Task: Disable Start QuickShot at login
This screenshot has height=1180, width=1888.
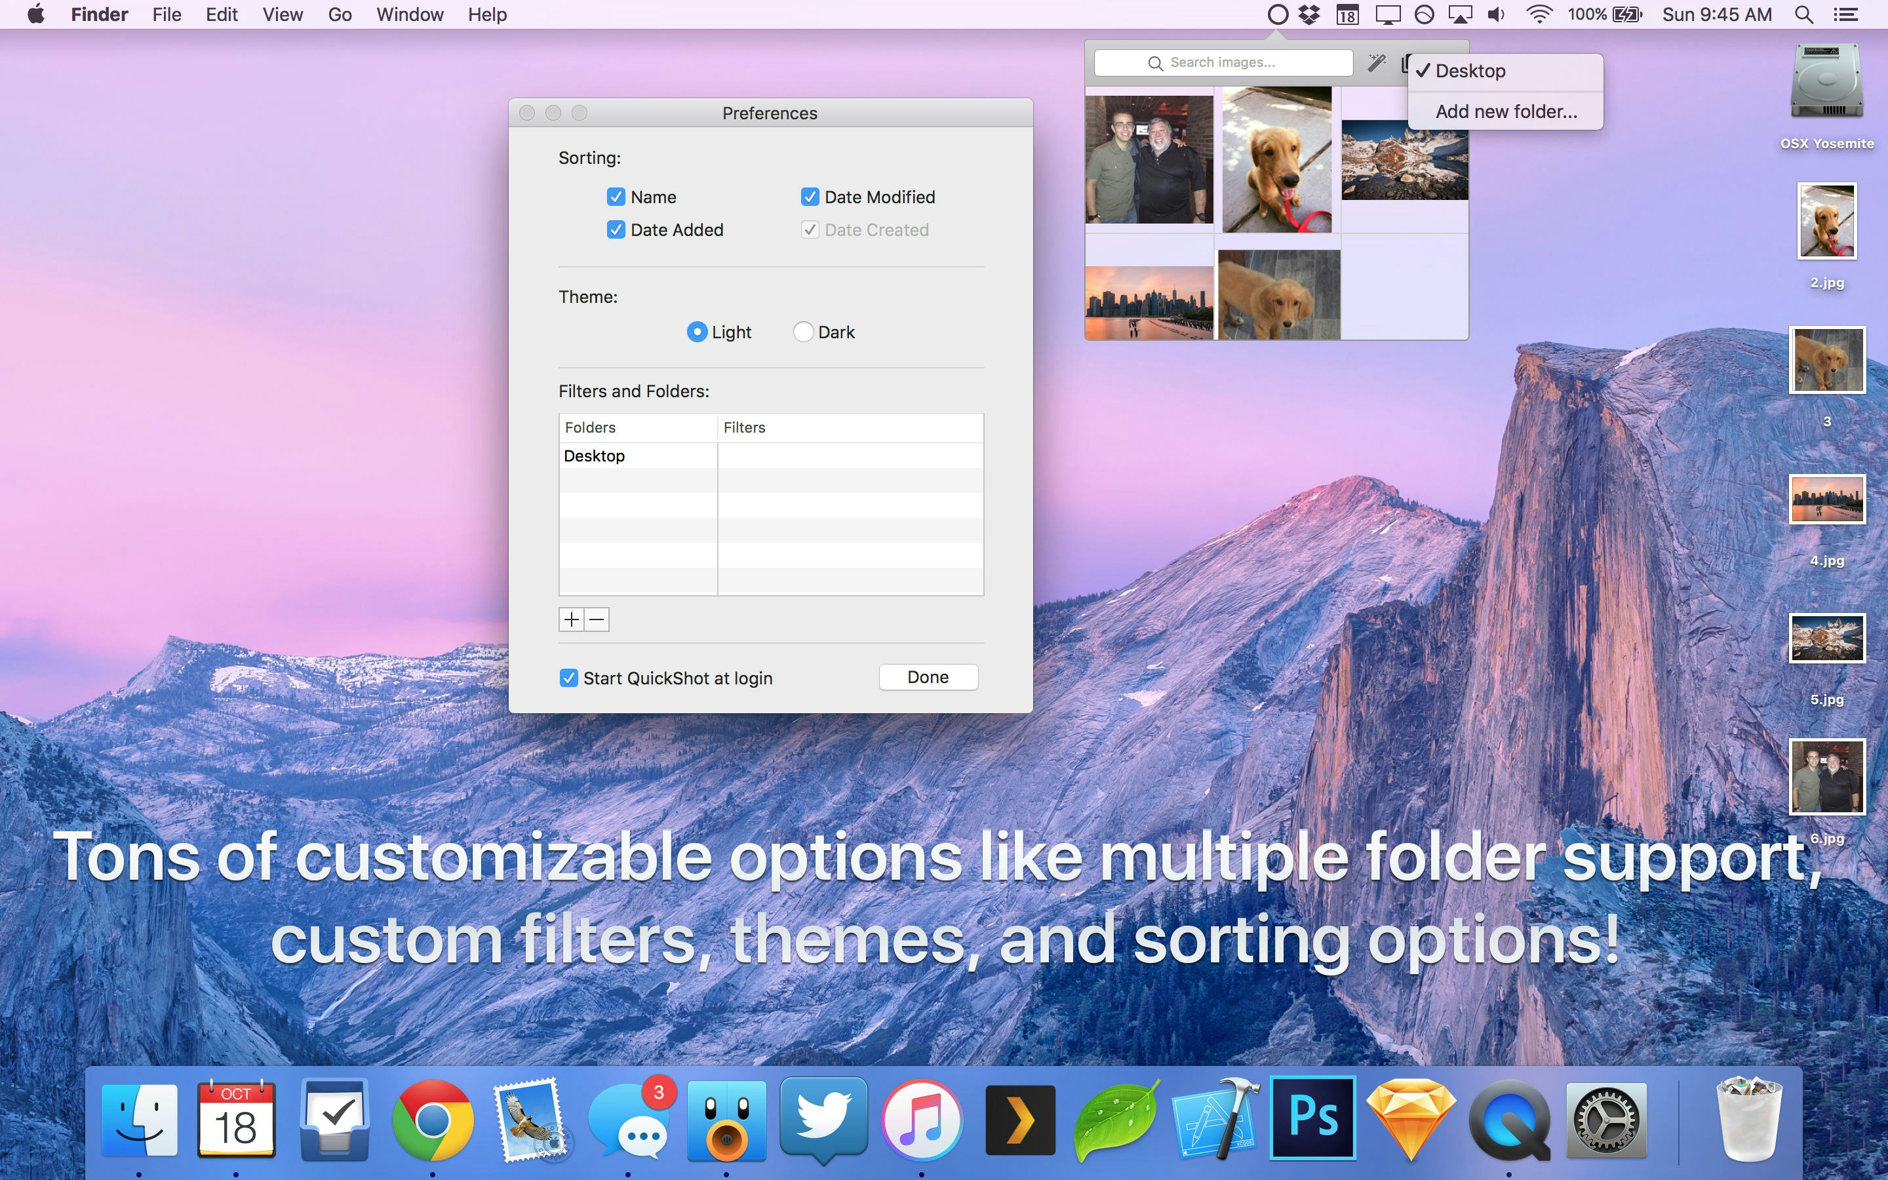Action: pyautogui.click(x=569, y=678)
